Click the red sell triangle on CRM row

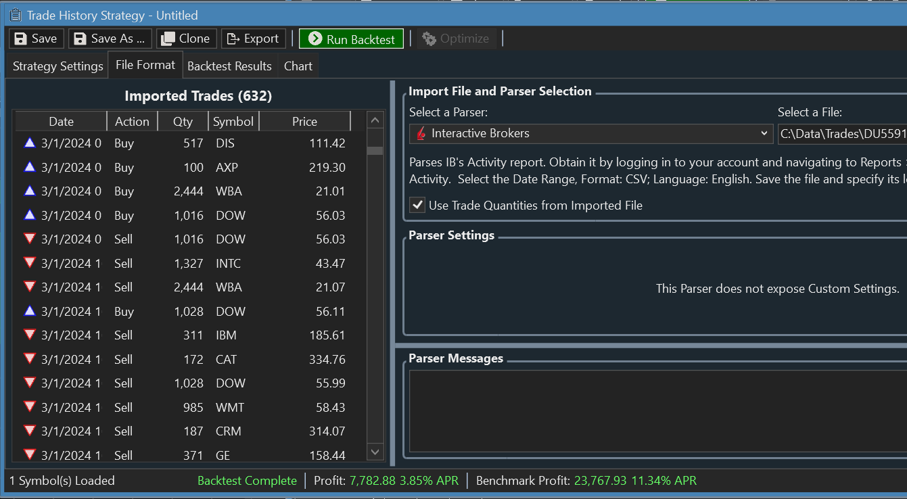click(x=29, y=431)
